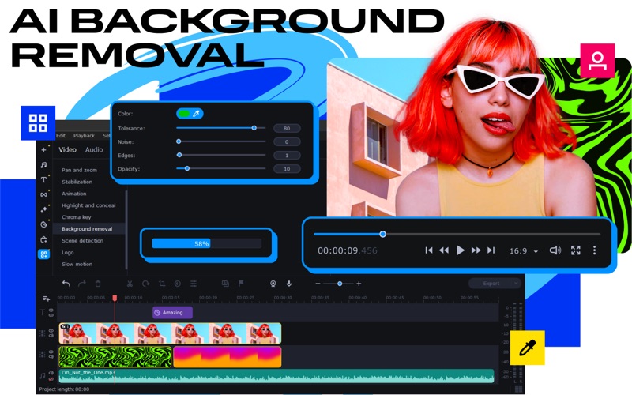Click the undo arrow in timeline toolbar
The image size is (632, 395).
(x=66, y=284)
